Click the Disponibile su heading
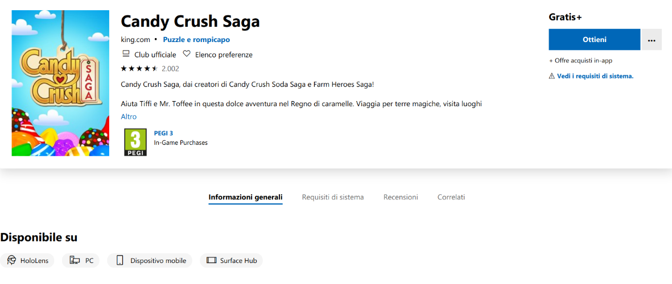This screenshot has height=284, width=672. pyautogui.click(x=39, y=237)
